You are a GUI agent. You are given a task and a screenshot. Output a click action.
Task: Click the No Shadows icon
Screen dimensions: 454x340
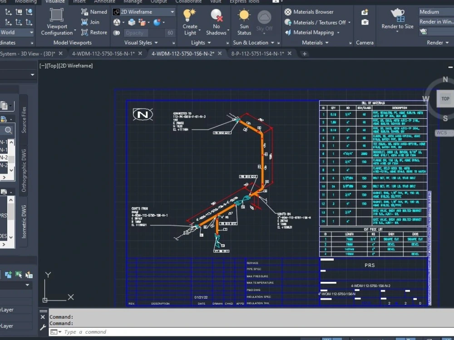point(216,15)
